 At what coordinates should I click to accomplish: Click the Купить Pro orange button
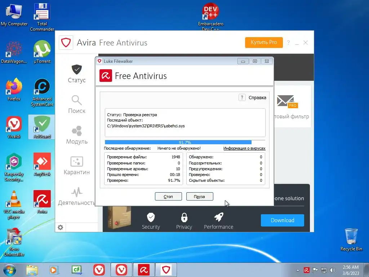point(264,43)
